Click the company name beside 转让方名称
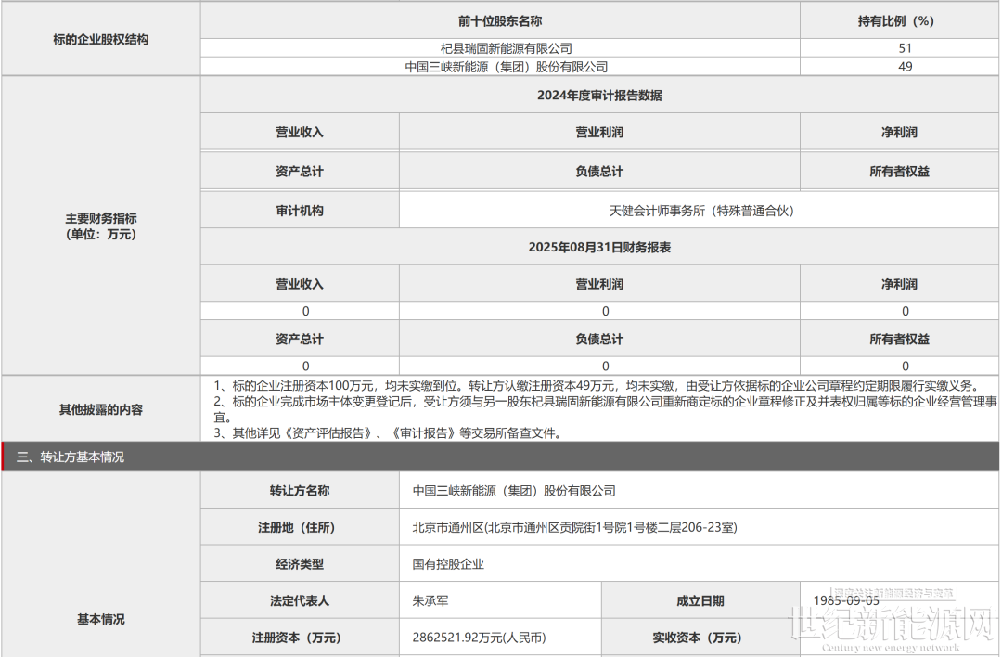 514,491
